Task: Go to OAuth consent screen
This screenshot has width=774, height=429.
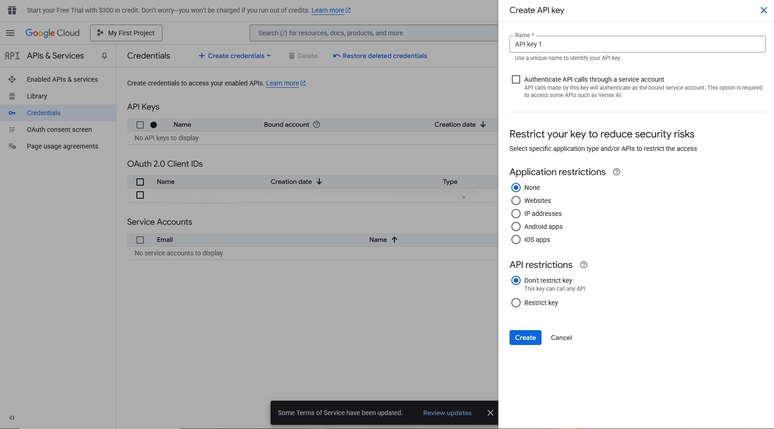Action: coord(59,130)
